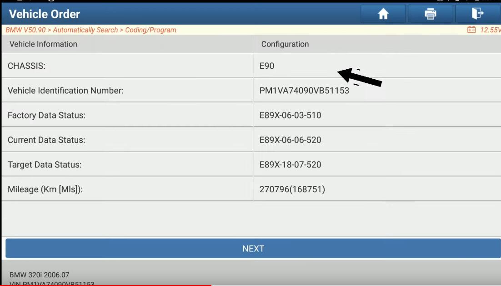The width and height of the screenshot is (501, 286).
Task: Tap Factory Data Status value E89X-06-03-510
Action: coord(290,115)
